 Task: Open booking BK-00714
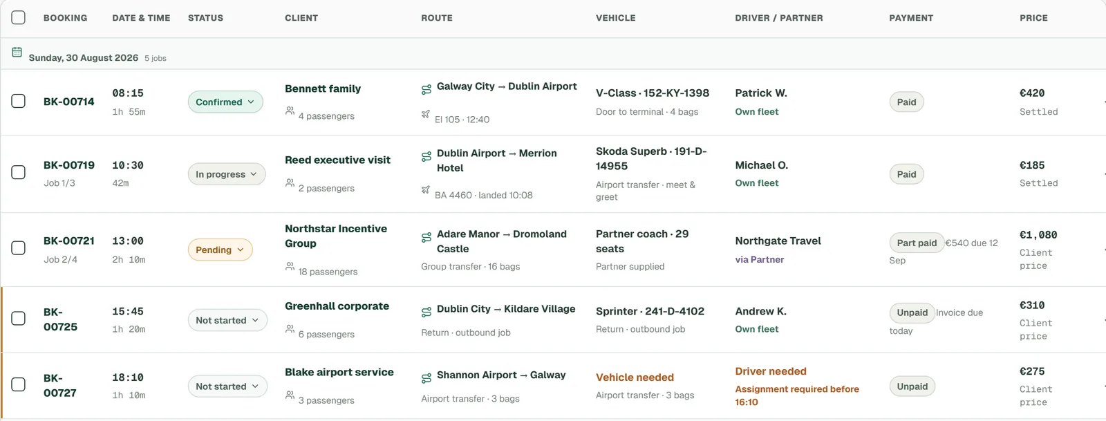tap(69, 102)
